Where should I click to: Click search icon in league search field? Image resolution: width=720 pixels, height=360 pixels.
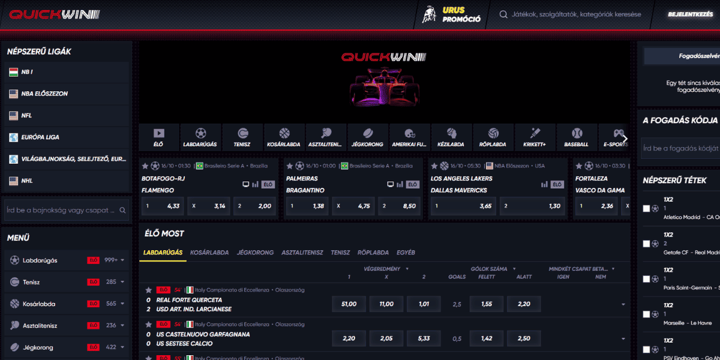coord(122,211)
